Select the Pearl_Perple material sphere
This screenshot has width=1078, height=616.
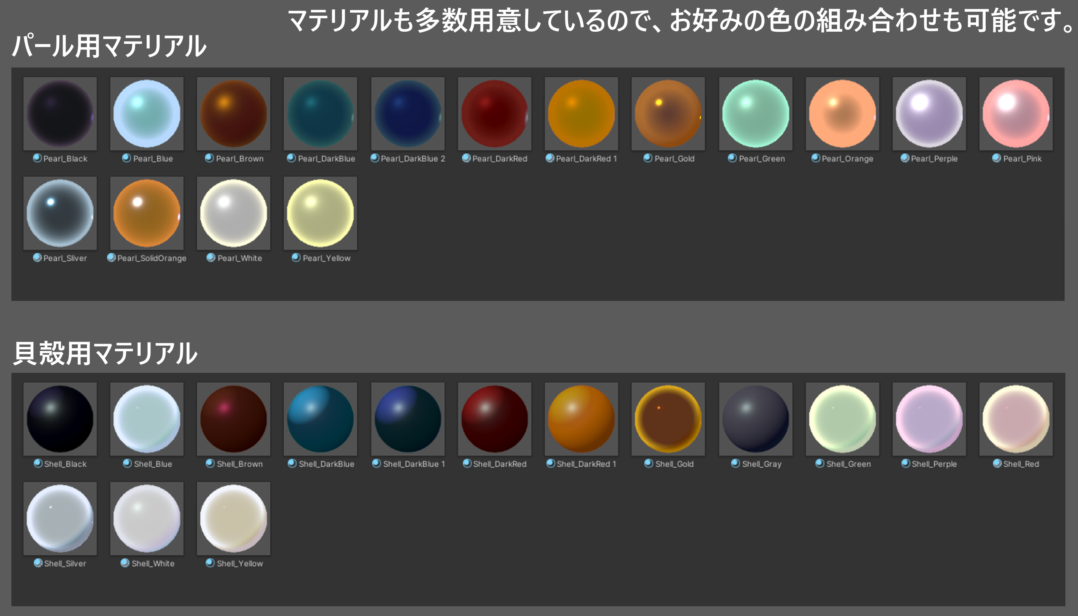[929, 113]
